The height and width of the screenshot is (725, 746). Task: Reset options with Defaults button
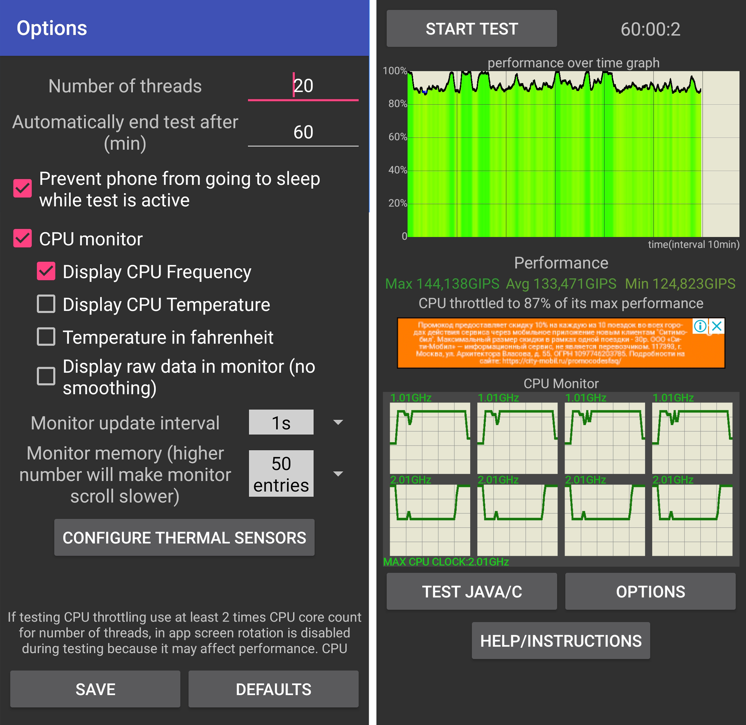(x=273, y=689)
